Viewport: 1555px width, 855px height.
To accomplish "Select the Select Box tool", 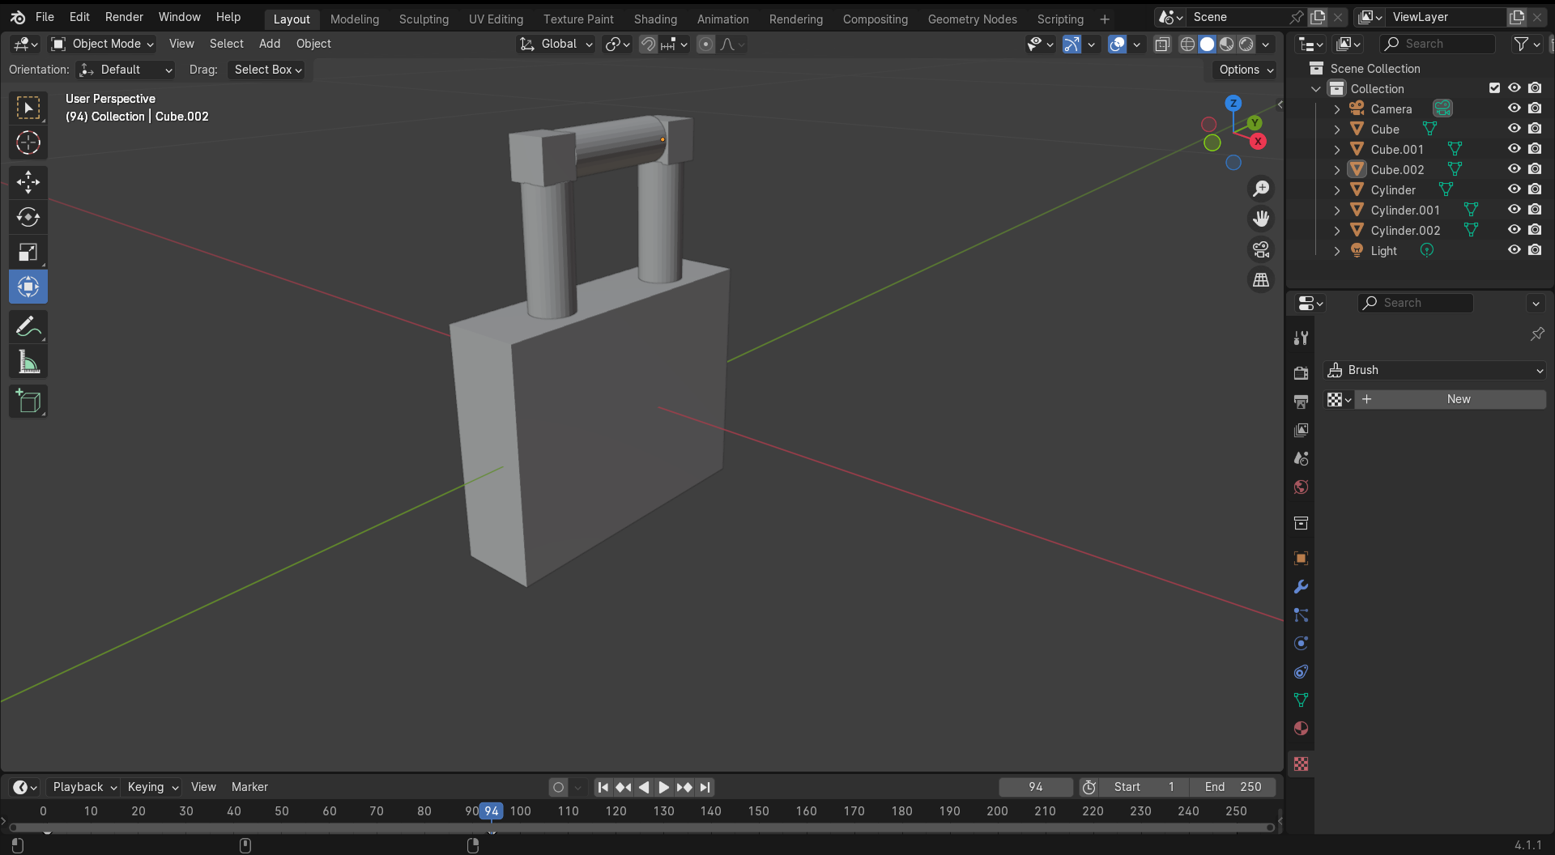I will 28,108.
